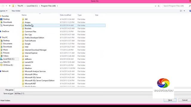
Task: Click This PC in the breadcrumb path
Action: [20, 6]
